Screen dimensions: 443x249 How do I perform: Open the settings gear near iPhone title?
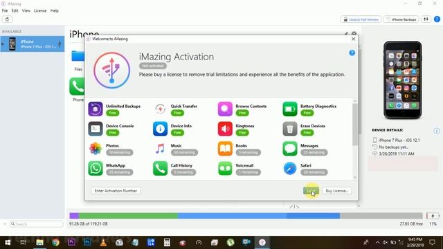click(354, 34)
